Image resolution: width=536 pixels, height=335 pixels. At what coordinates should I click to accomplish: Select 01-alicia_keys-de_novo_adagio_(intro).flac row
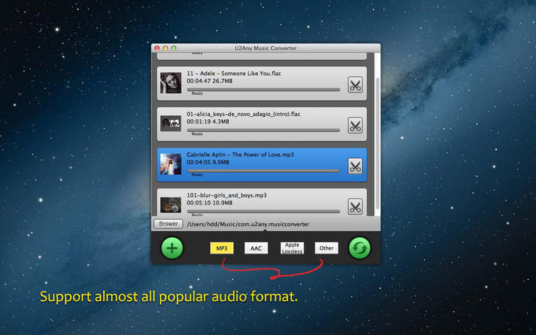tap(261, 124)
